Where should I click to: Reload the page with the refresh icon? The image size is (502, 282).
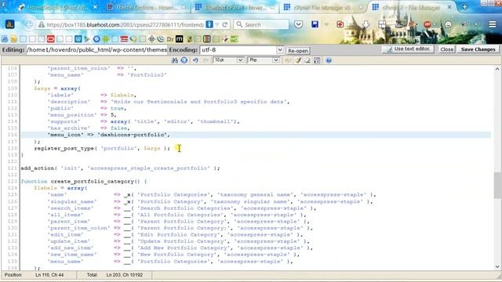coord(225,24)
